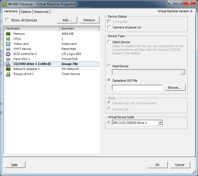Select the Floppy drive 1 icon

(8, 74)
